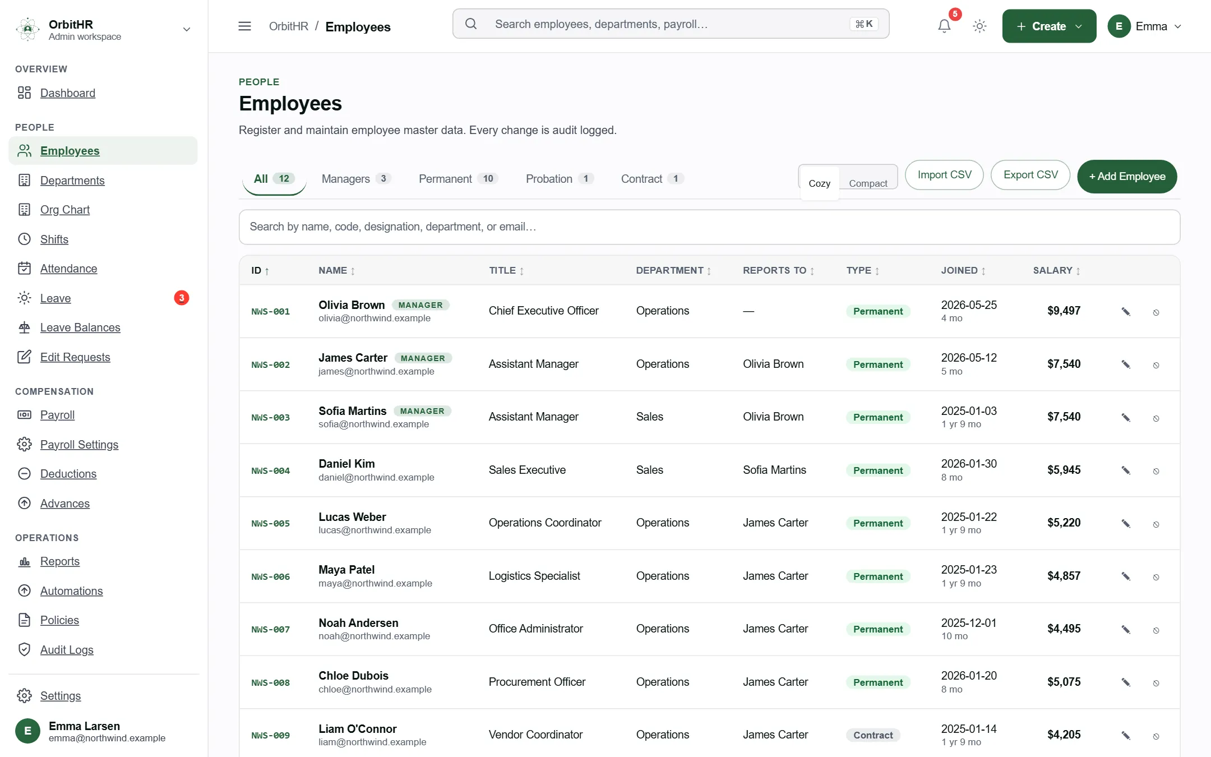The image size is (1211, 757).
Task: Edit Daniel Kim's record pencil icon
Action: (x=1125, y=470)
